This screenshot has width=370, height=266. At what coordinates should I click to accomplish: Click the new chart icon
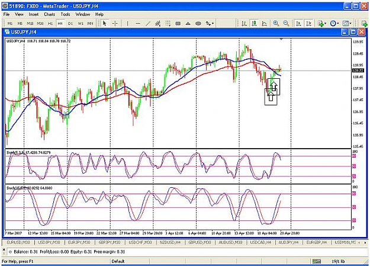coord(364,23)
